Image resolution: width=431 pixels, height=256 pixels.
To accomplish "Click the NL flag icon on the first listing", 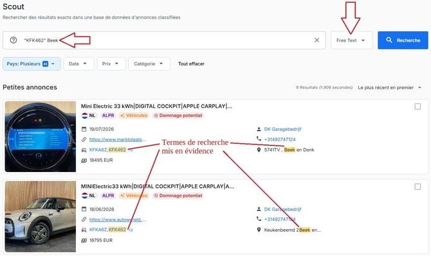I will point(85,115).
